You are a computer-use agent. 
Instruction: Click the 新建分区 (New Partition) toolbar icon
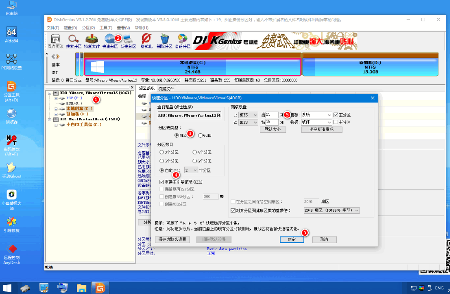pos(128,41)
